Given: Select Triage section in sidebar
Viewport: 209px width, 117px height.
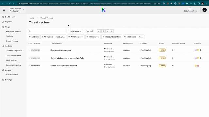Looking at the screenshot, I should coord(8,27).
